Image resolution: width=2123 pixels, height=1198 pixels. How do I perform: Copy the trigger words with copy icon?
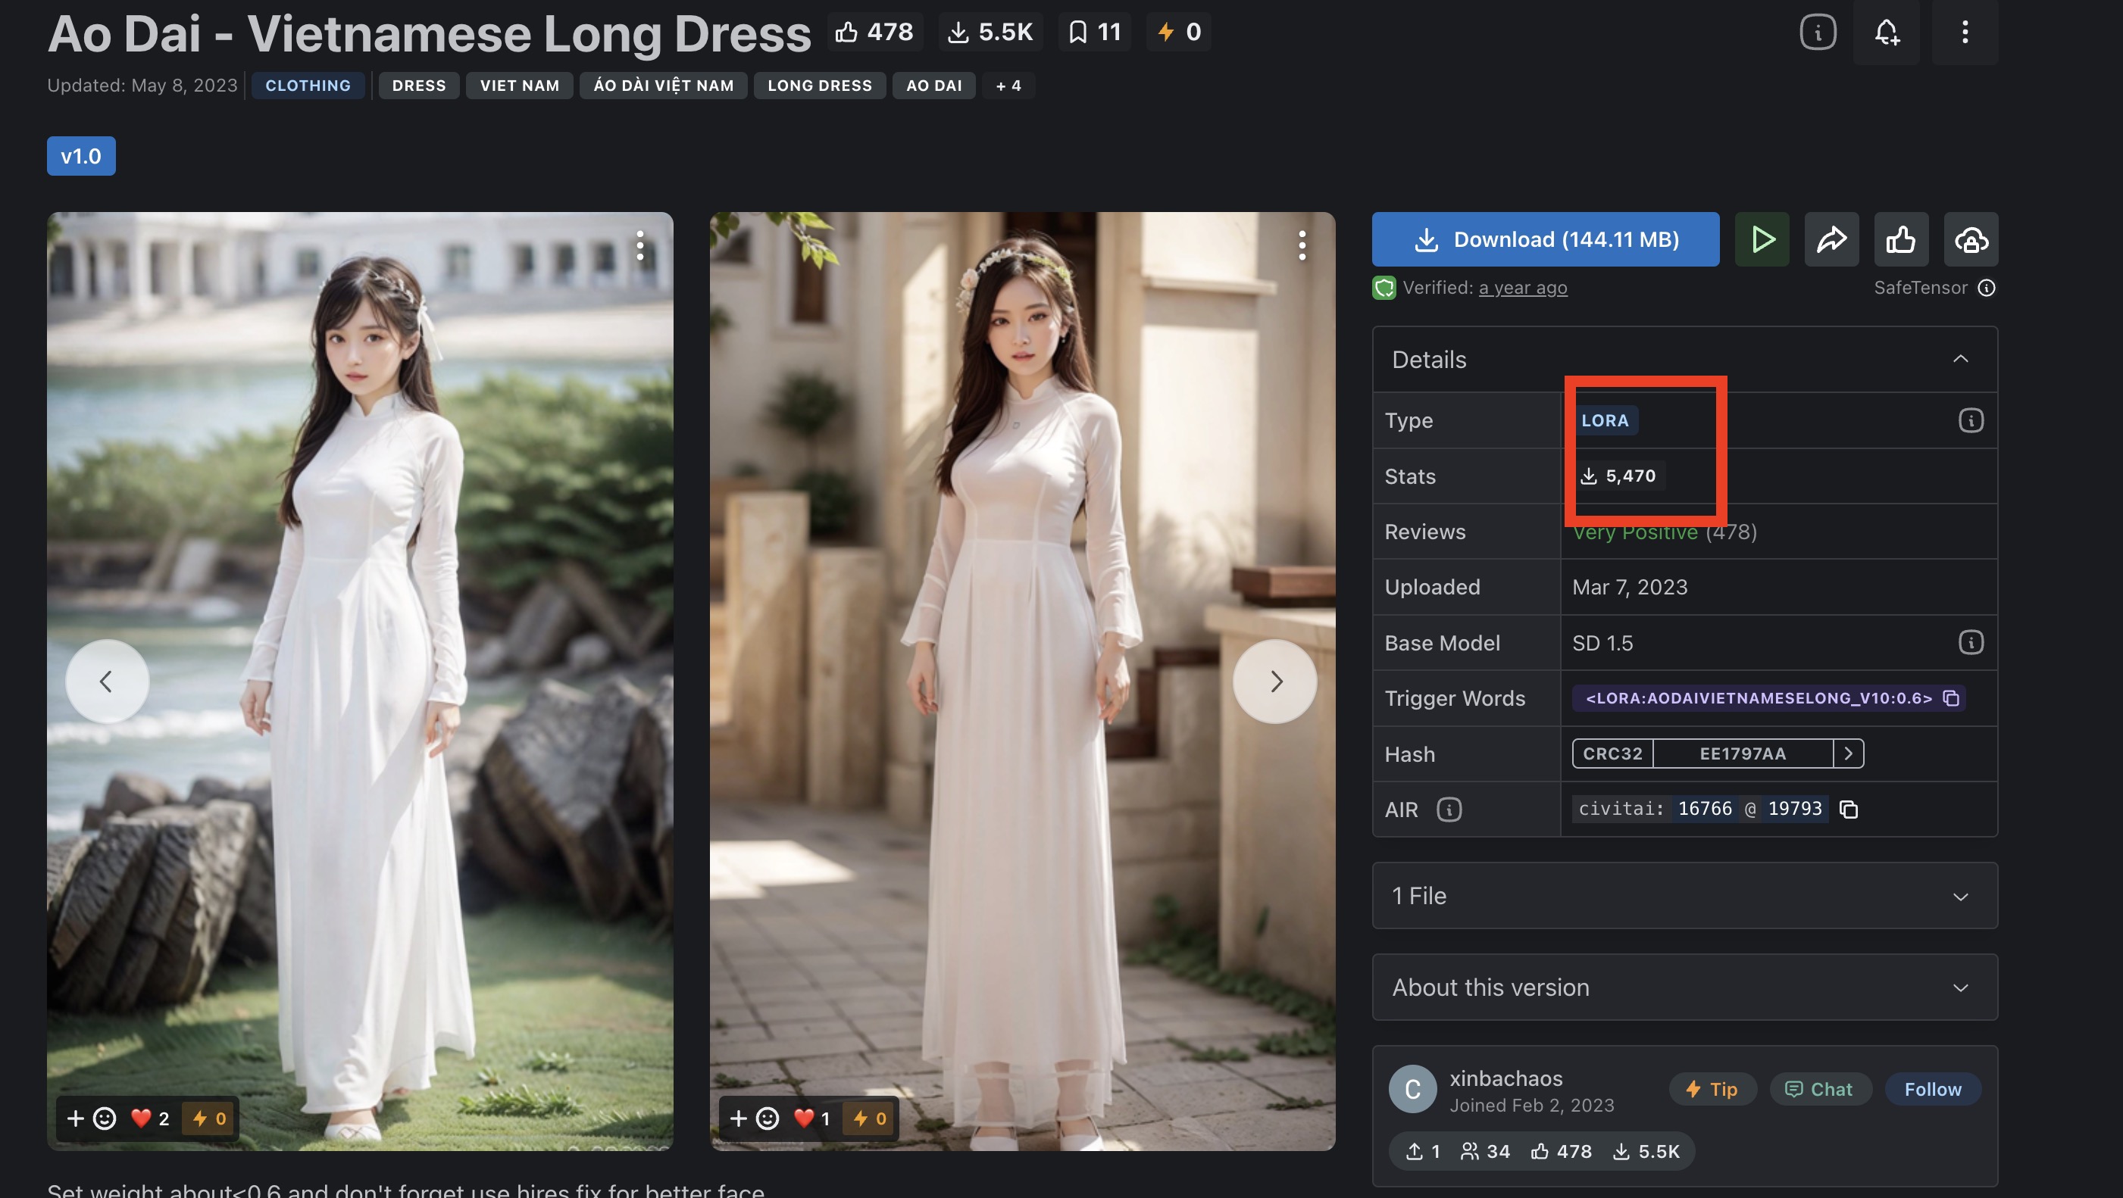pyautogui.click(x=1951, y=698)
